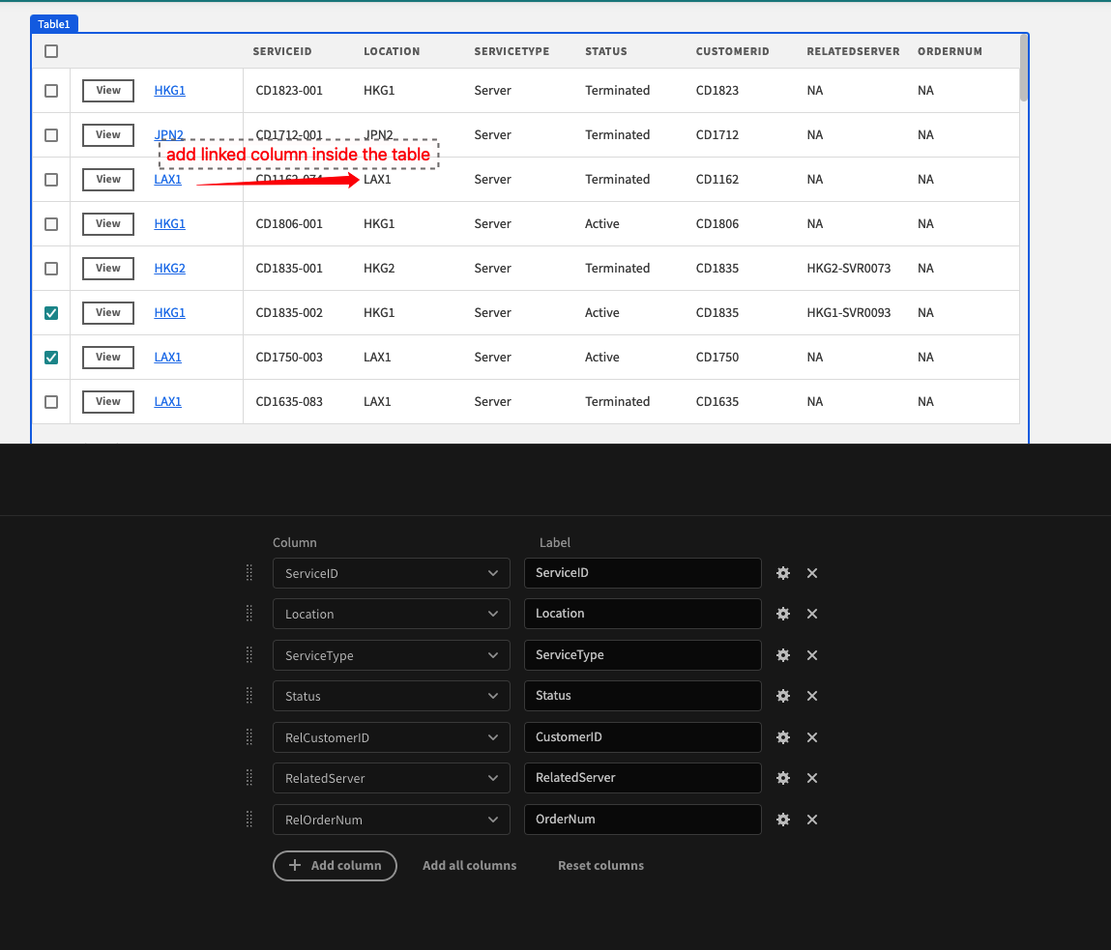Click Reset columns
Viewport: 1111px width, 950px height.
point(600,866)
